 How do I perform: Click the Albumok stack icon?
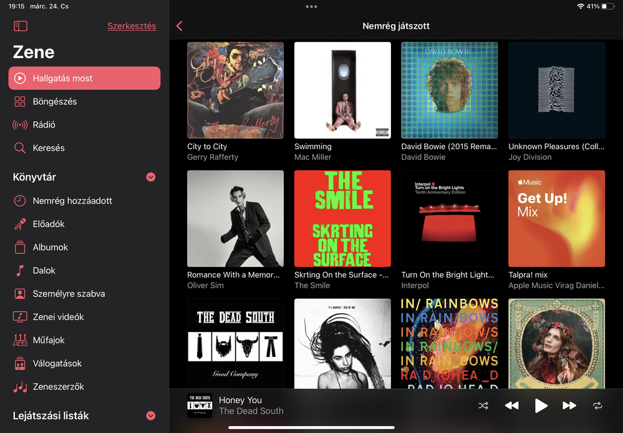(x=20, y=247)
